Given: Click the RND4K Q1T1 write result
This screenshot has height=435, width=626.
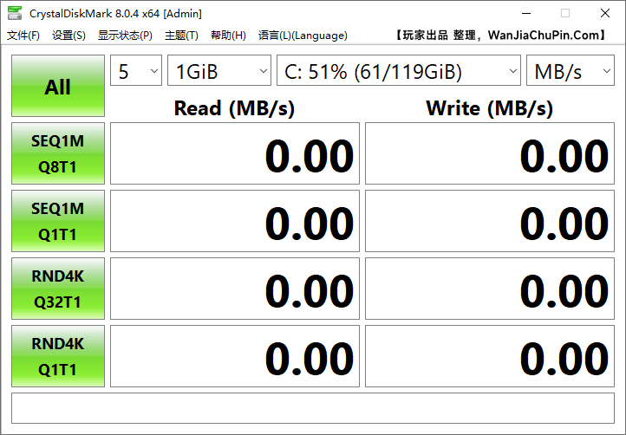Looking at the screenshot, I should tap(490, 356).
